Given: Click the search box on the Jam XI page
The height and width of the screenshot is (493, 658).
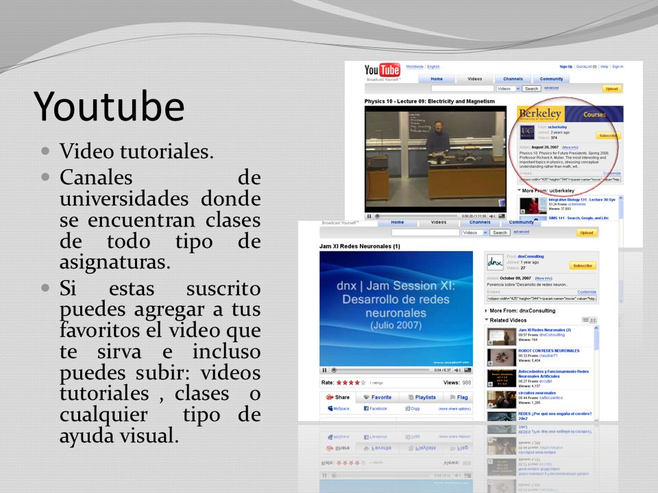Looking at the screenshot, I should (x=426, y=233).
